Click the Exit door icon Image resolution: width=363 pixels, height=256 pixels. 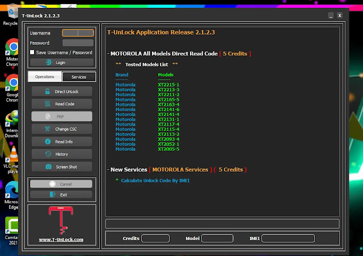(x=53, y=194)
